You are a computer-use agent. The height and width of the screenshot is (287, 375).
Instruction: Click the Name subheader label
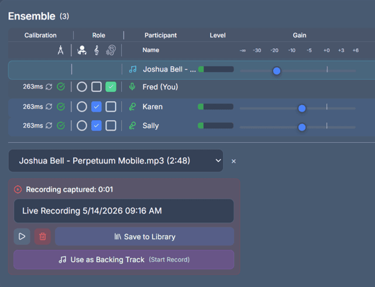click(151, 50)
